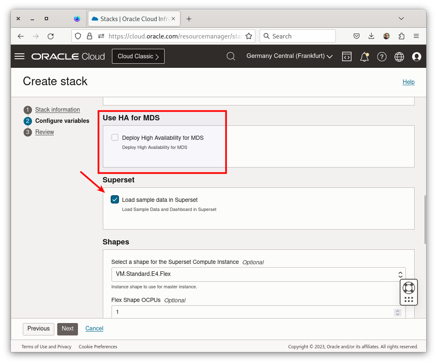Screen dimensions: 437x364
Task: Reload the page in the browser
Action: click(51, 36)
